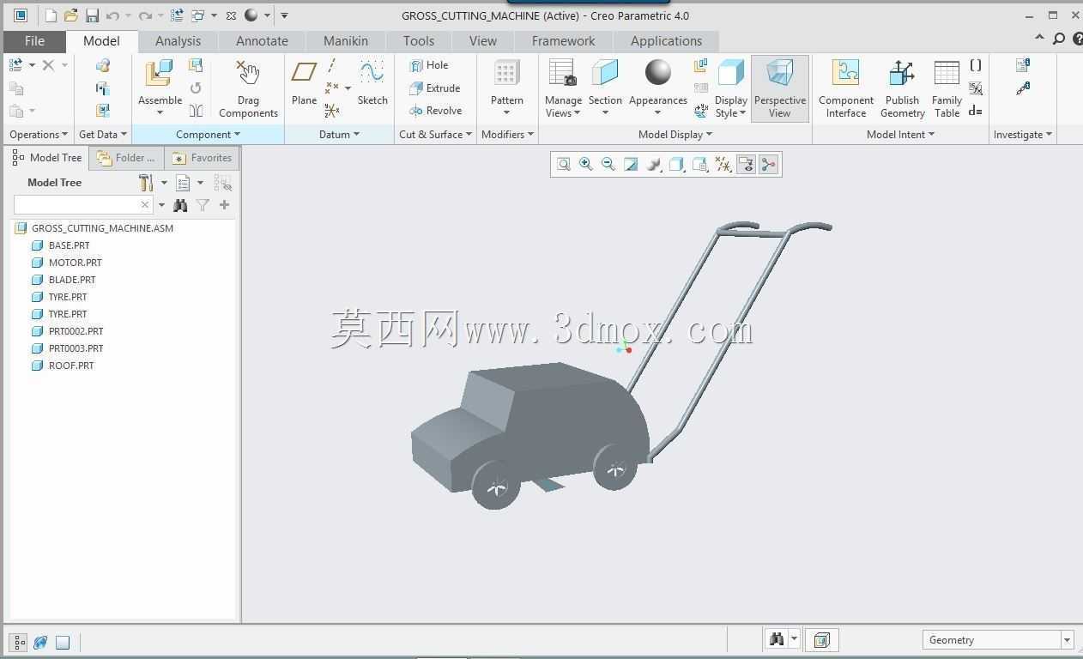The width and height of the screenshot is (1083, 659).
Task: Toggle Model Tree panel in status bar
Action: coord(18,642)
